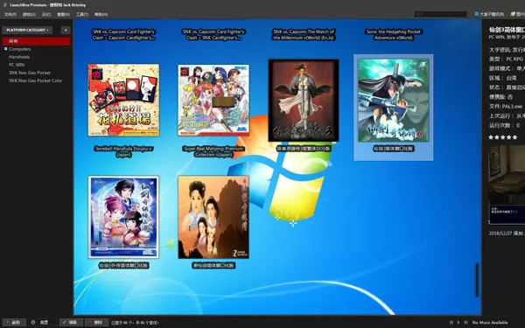Click the Soreike!! Hanafuda Doujou title label

[x=123, y=151]
